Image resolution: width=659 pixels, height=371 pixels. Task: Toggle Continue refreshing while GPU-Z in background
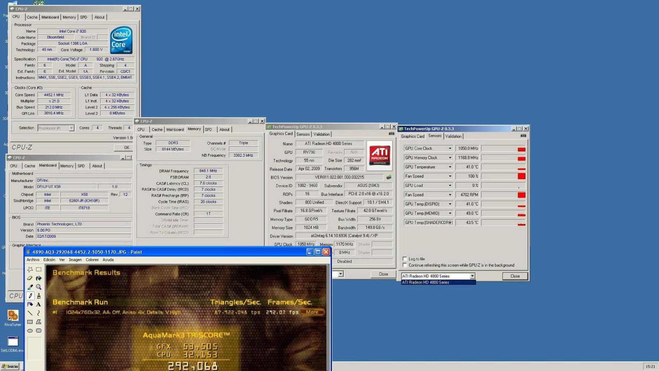404,265
